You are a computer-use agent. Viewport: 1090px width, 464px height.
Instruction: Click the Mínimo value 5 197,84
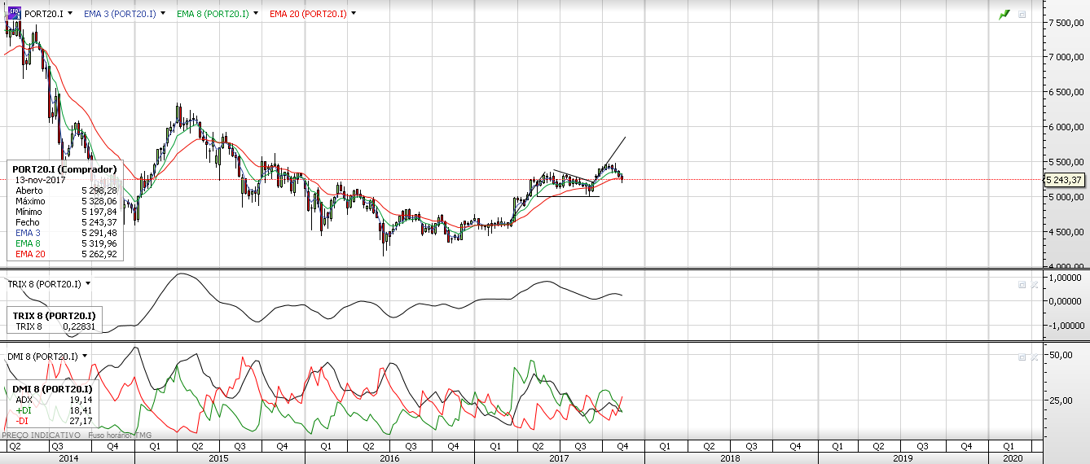click(x=98, y=211)
